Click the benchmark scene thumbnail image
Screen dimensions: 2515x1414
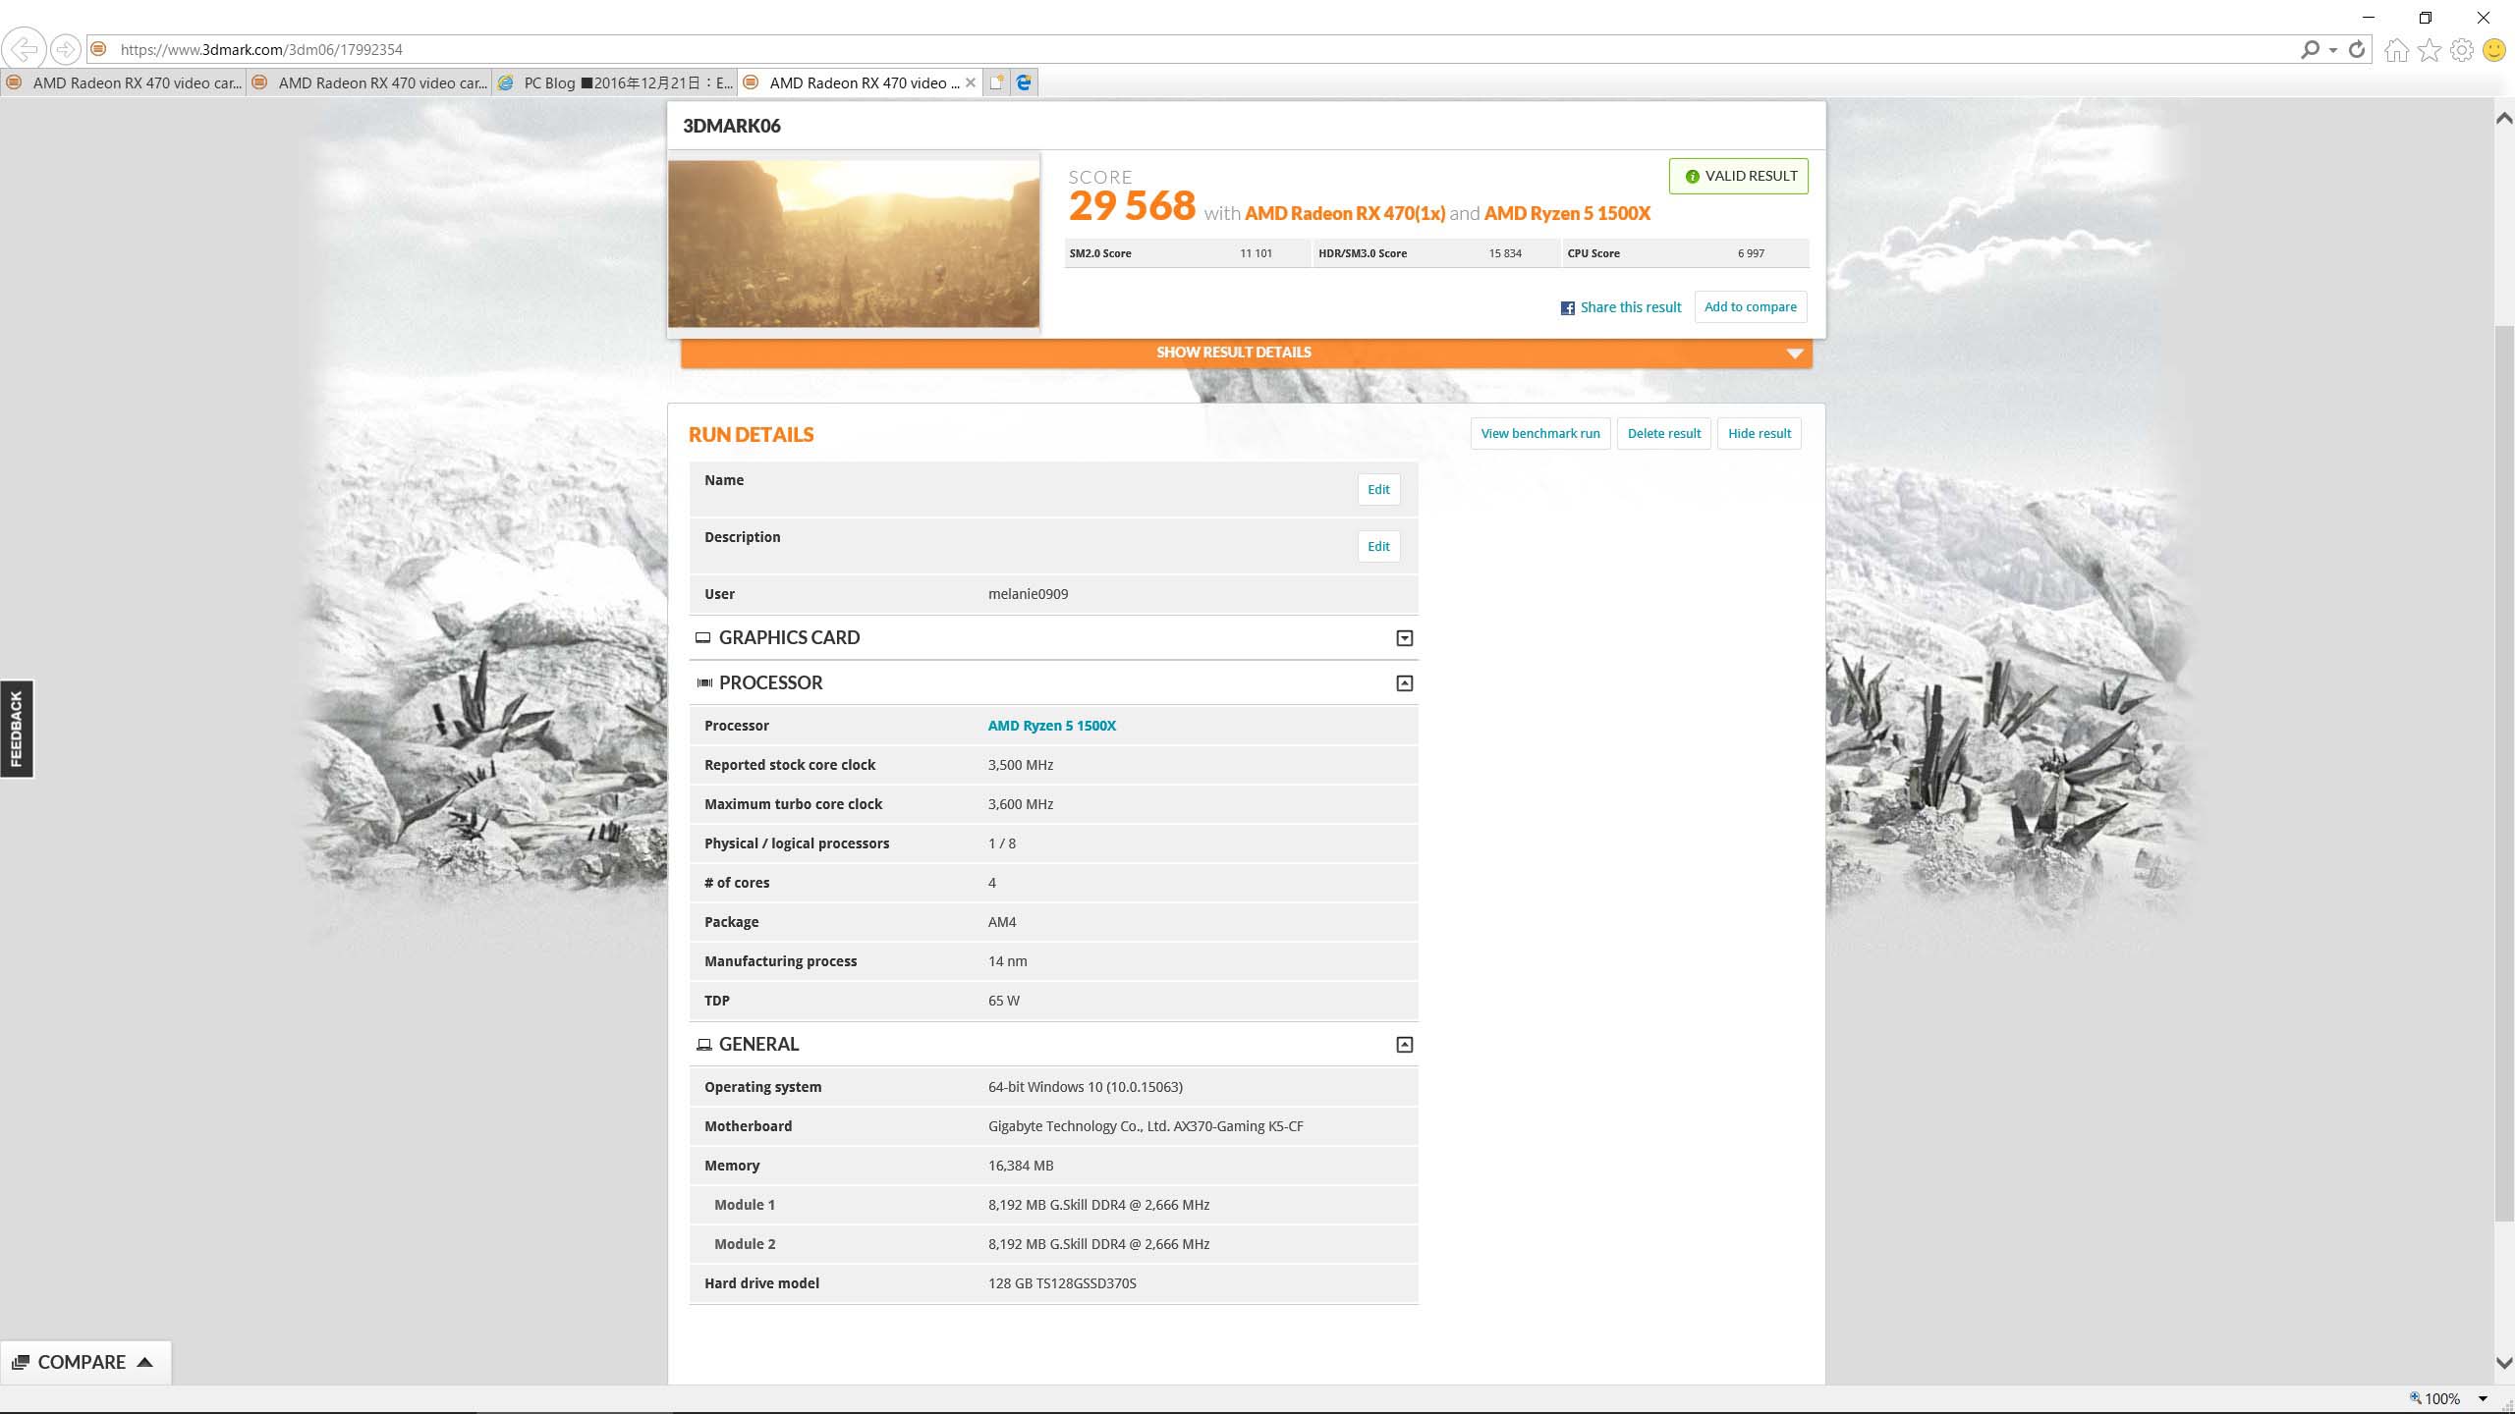(x=853, y=244)
